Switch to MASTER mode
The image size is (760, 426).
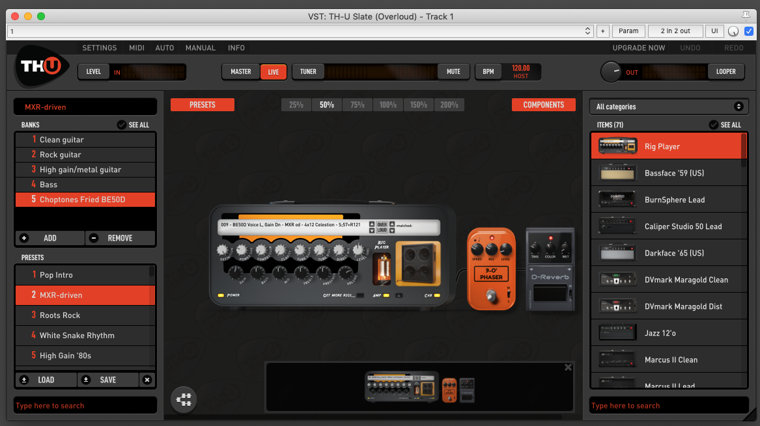241,72
